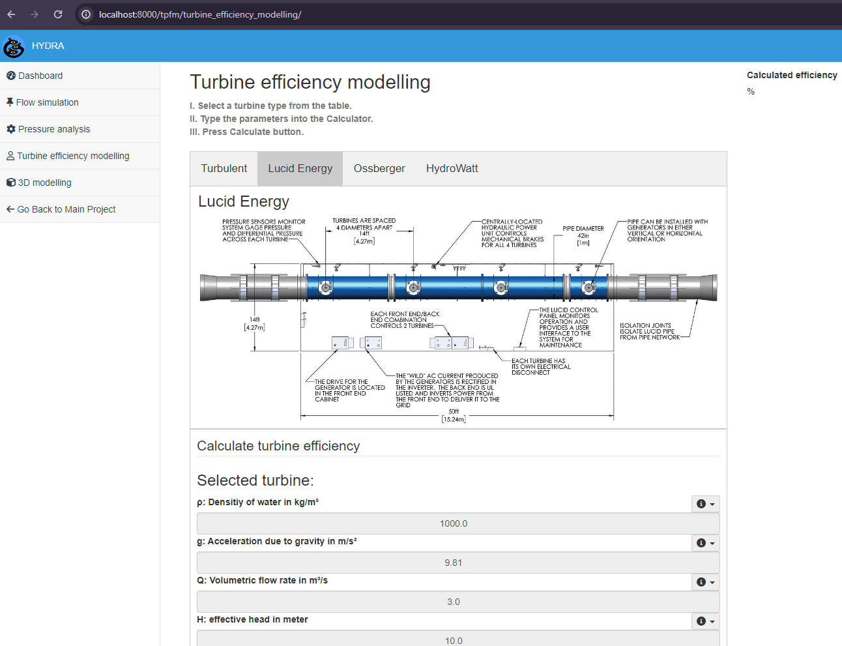Click the percent sign under Calculated efficiency
The width and height of the screenshot is (842, 646).
(751, 92)
